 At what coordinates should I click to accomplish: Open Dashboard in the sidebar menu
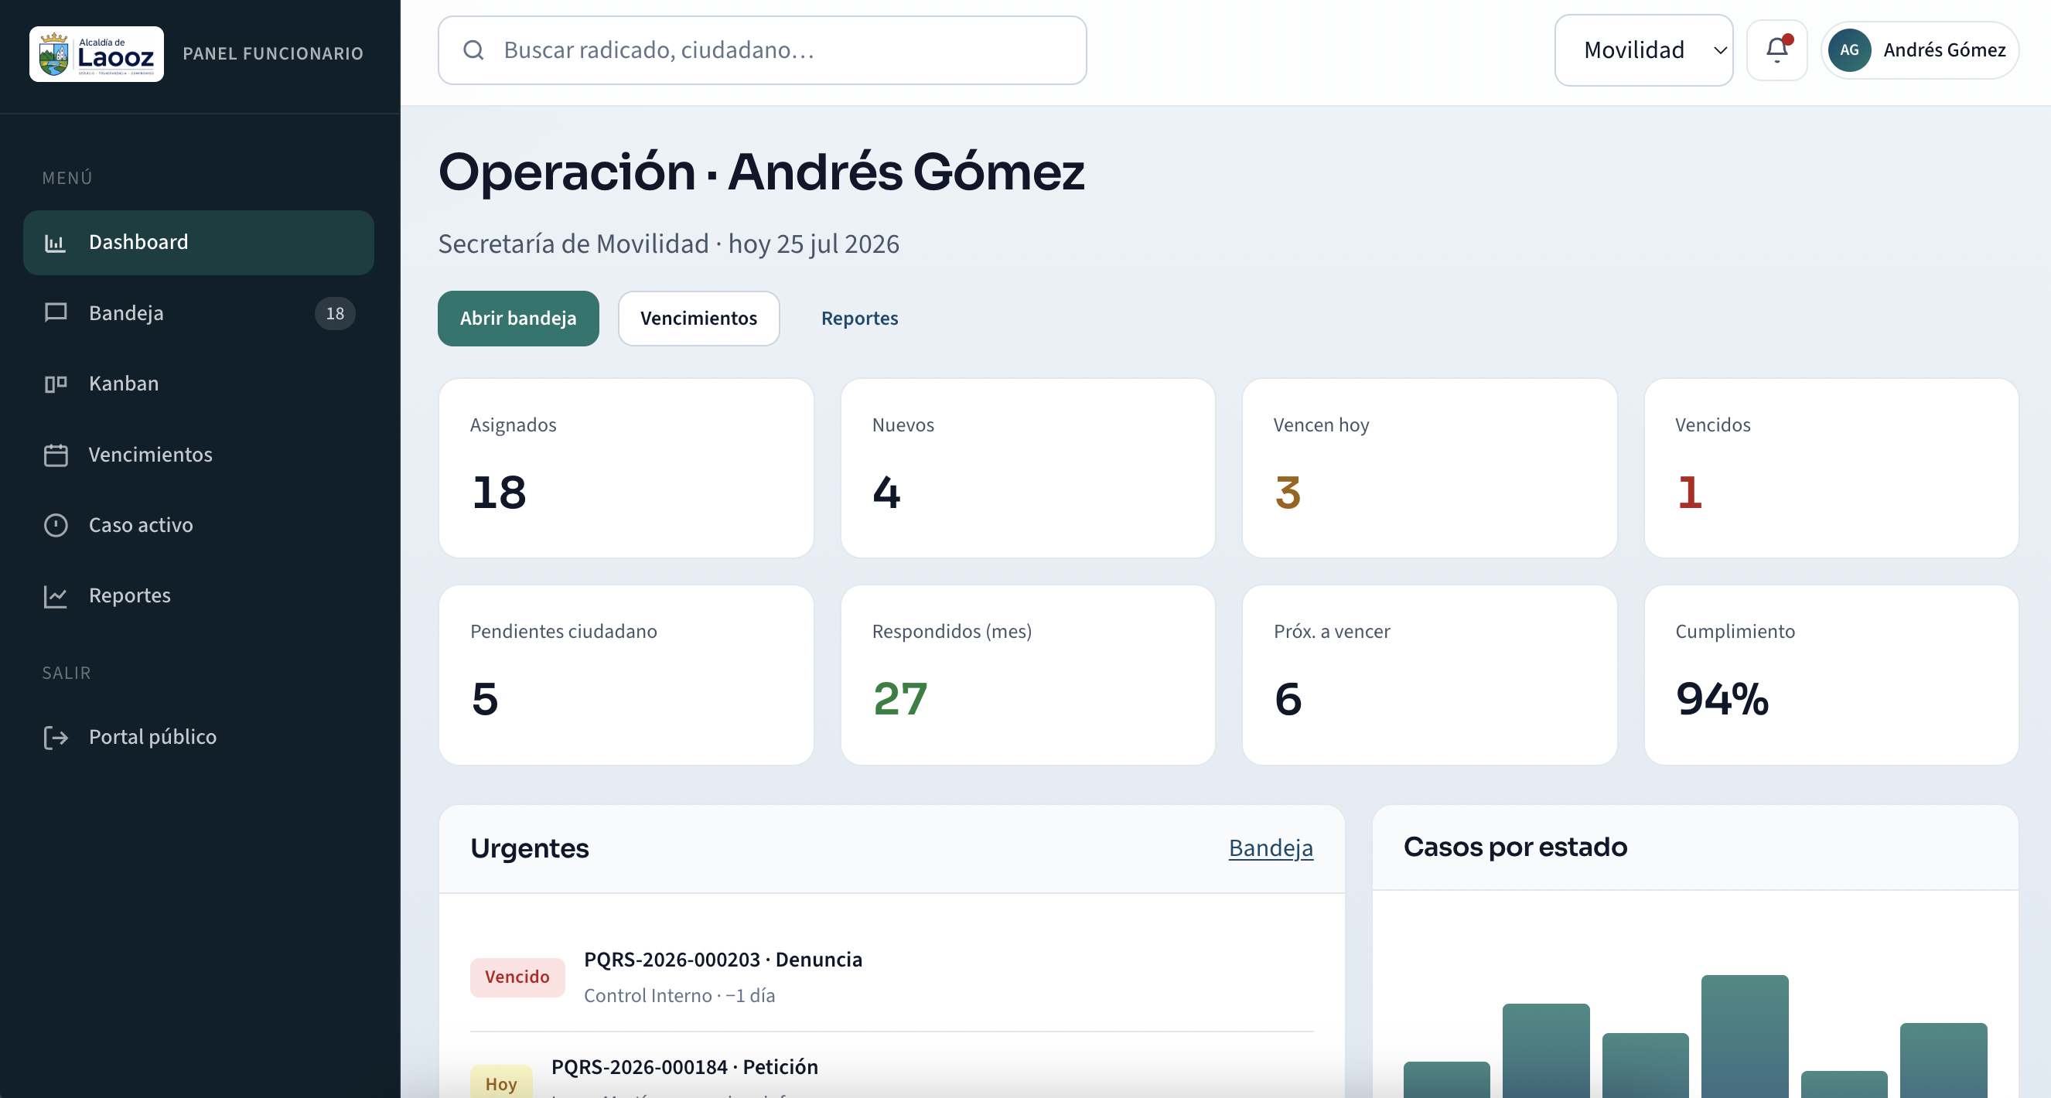[198, 243]
